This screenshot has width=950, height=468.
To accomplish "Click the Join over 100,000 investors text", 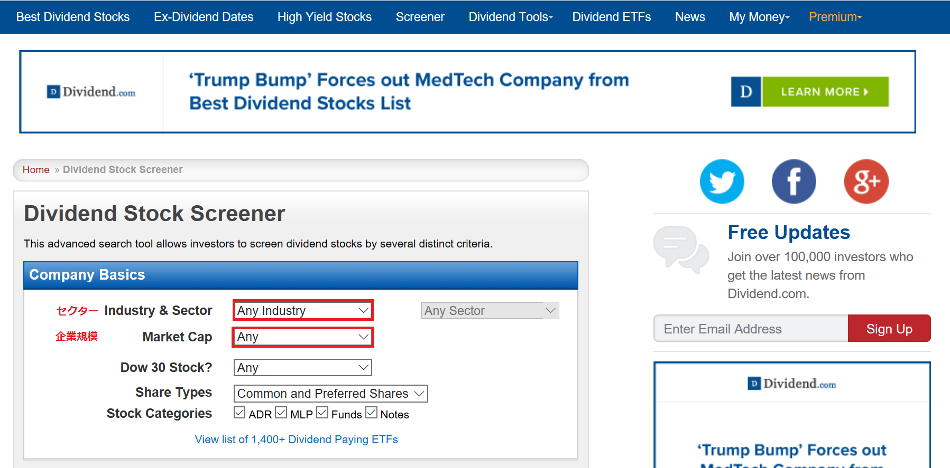I will 820,275.
